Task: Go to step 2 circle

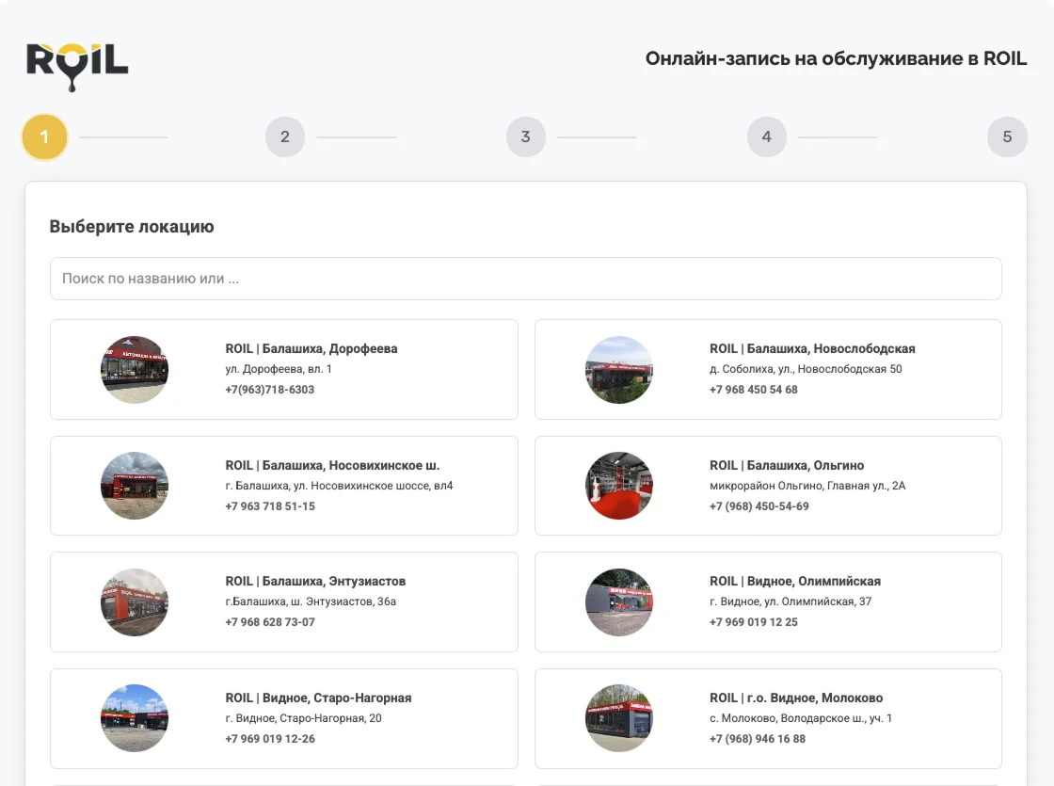Action: point(285,137)
